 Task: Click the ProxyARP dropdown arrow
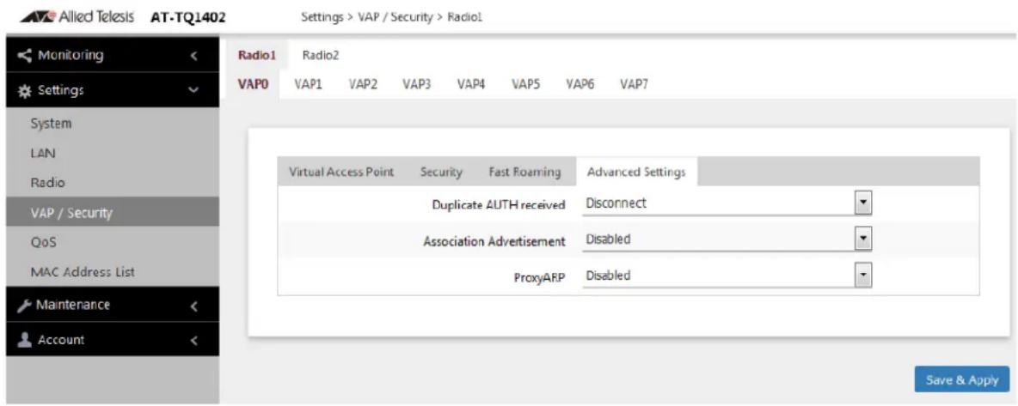tap(863, 276)
